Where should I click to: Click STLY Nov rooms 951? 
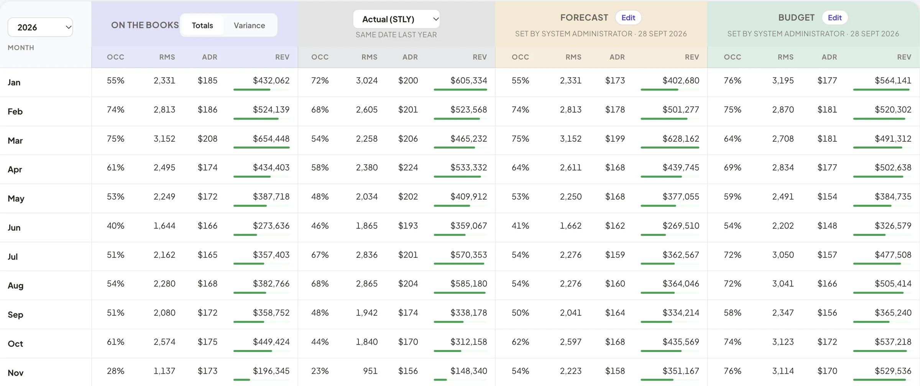tap(370, 371)
